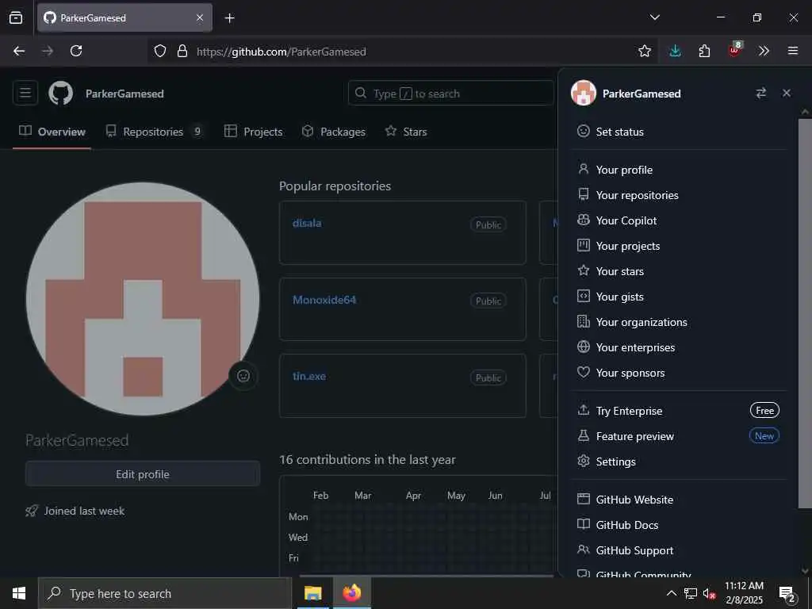Screen dimensions: 812x609
Task: Open Your enterprises from menu
Action: 679,347
